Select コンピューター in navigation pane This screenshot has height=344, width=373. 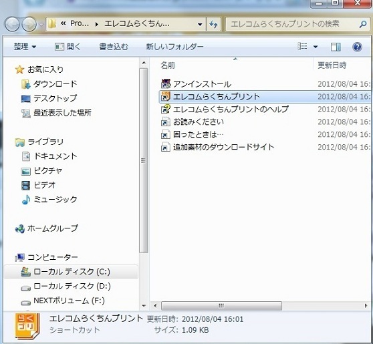click(53, 257)
